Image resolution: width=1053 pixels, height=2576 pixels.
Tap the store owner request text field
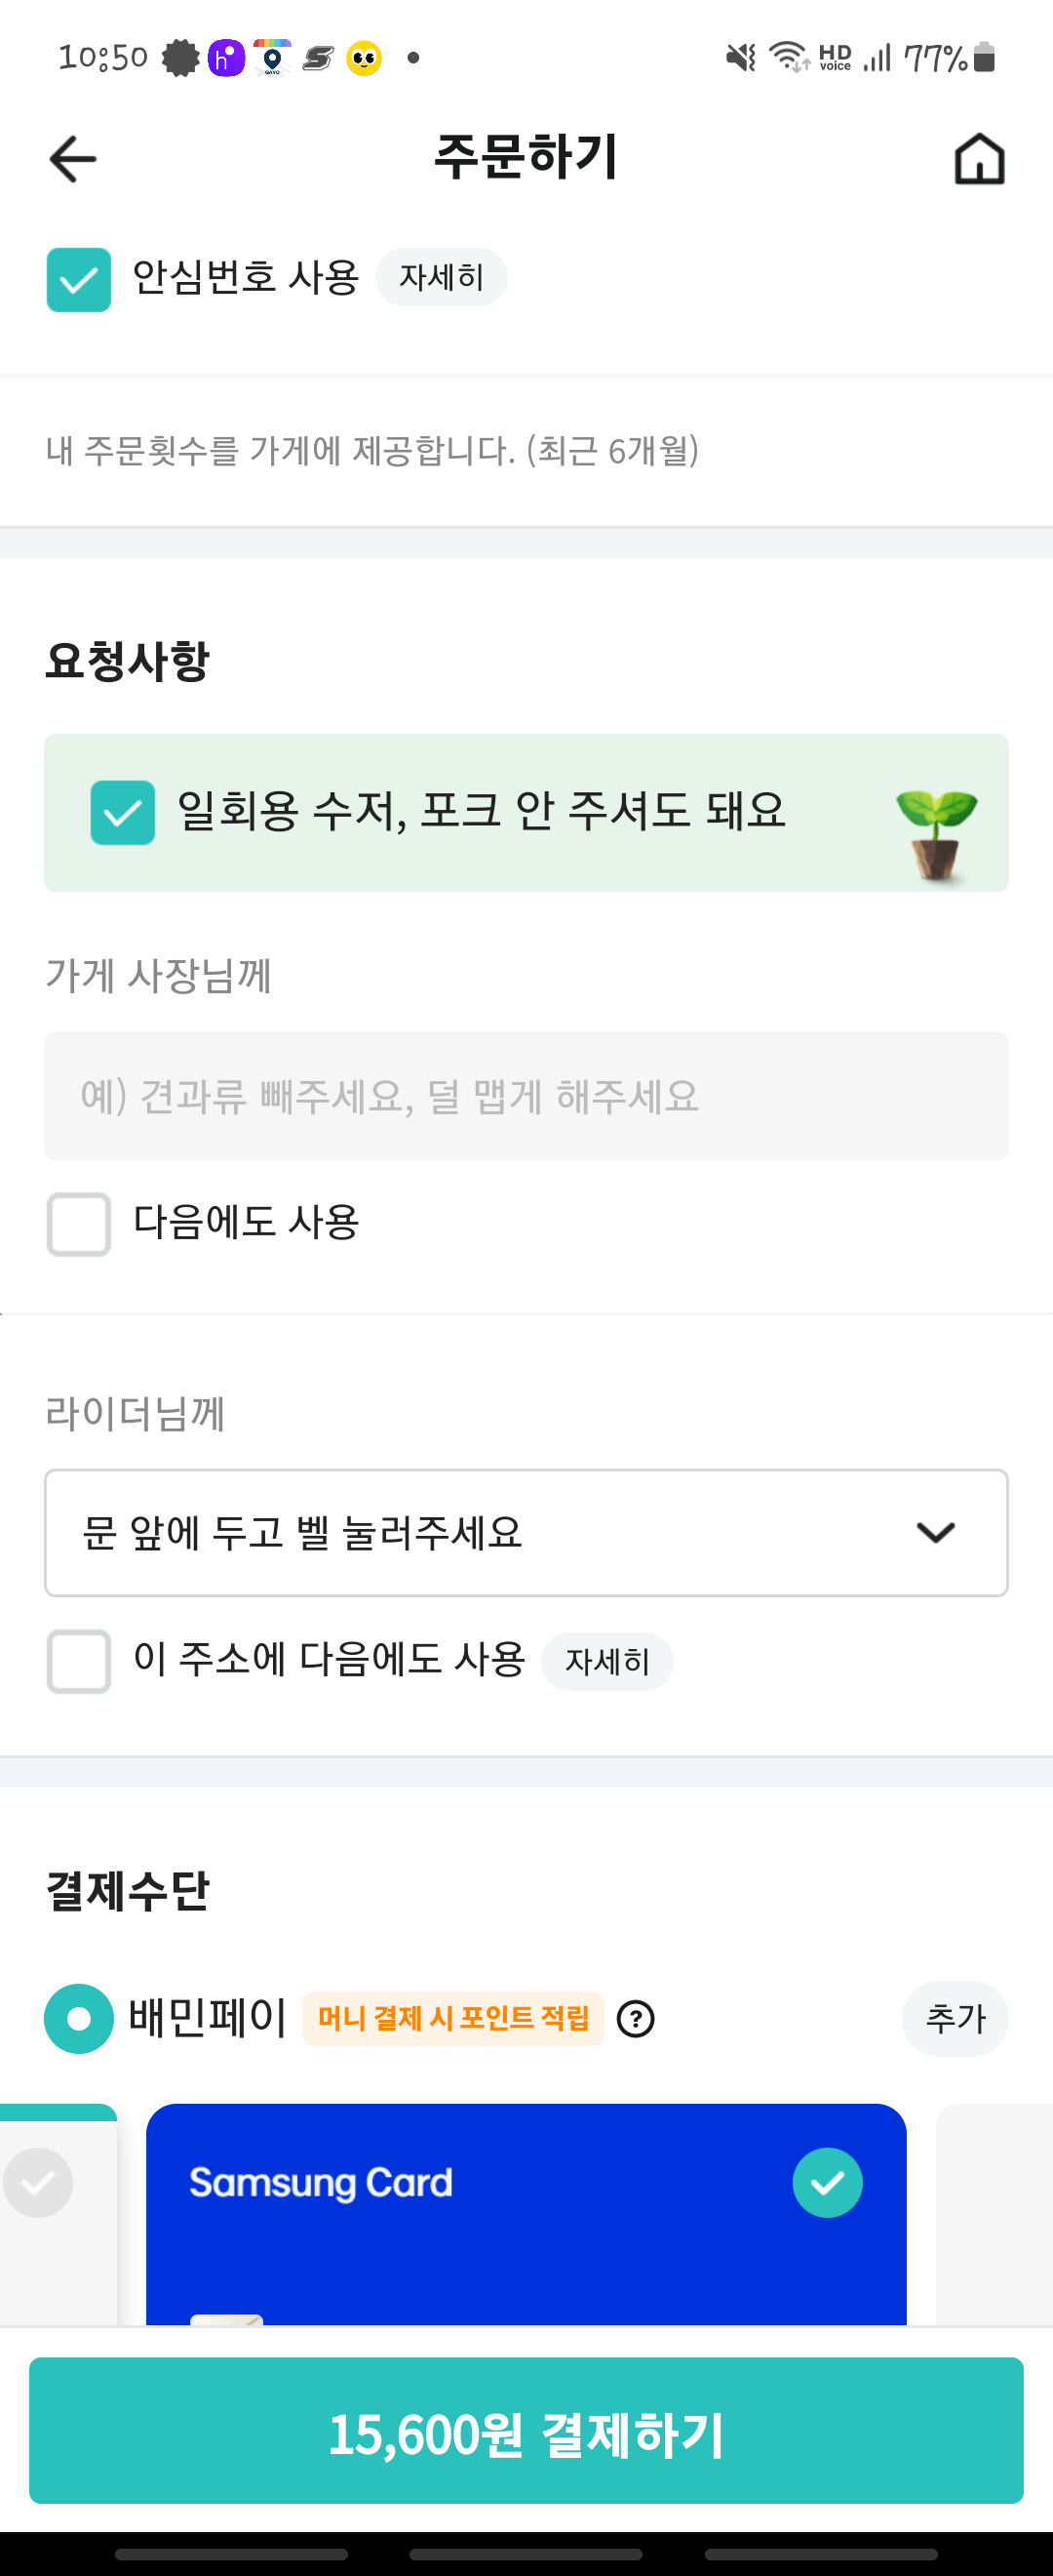[526, 1096]
